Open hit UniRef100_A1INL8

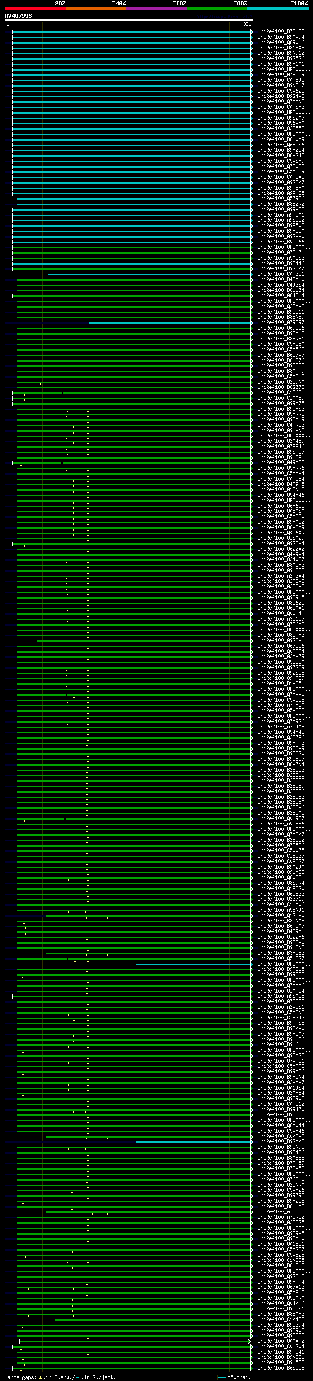(281, 489)
